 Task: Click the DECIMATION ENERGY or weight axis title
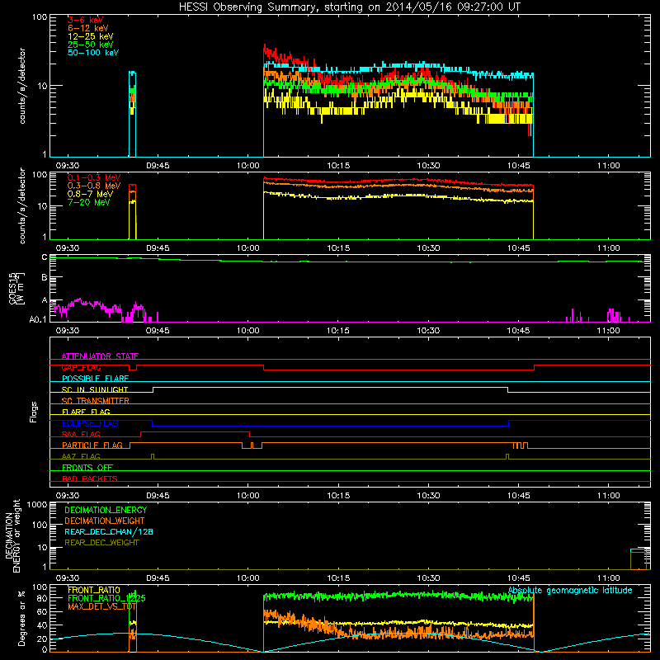12,535
